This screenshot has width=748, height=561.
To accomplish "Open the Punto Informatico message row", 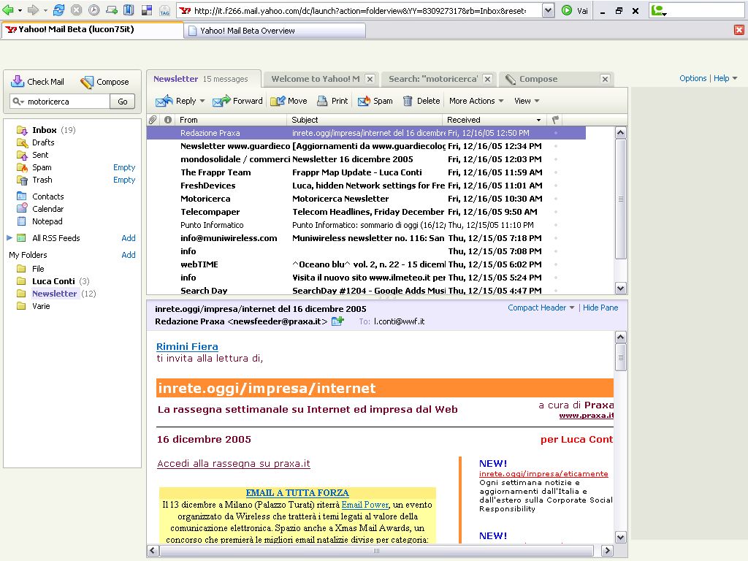I will 366,225.
